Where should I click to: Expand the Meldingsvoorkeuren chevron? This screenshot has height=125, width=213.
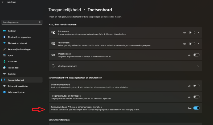click(198, 66)
